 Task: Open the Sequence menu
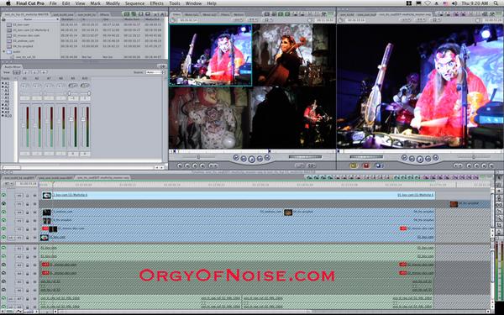click(134, 3)
